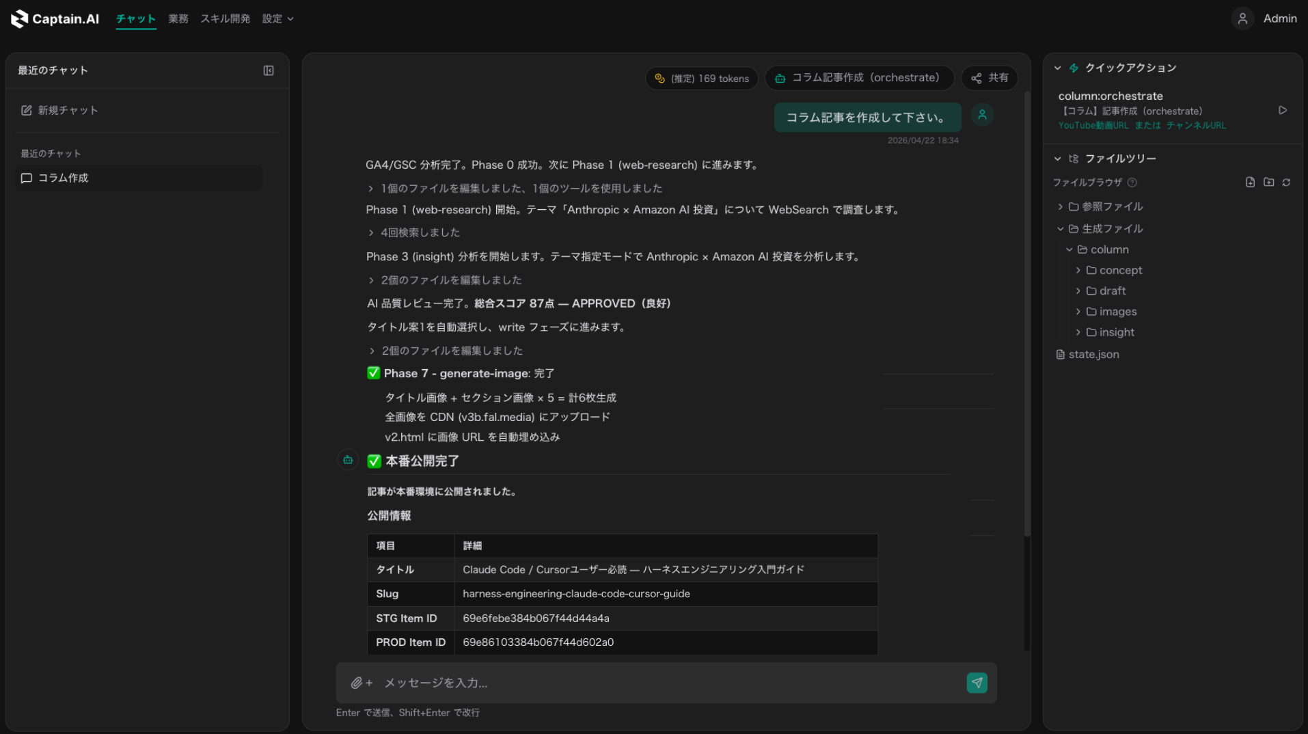
Task: Click the コラム記事作成 (orchestrate) skill chip
Action: 859,78
